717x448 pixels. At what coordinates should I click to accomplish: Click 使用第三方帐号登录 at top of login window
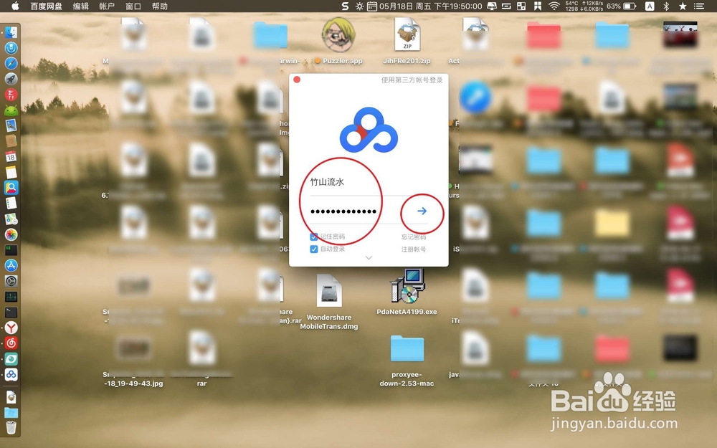pos(412,80)
